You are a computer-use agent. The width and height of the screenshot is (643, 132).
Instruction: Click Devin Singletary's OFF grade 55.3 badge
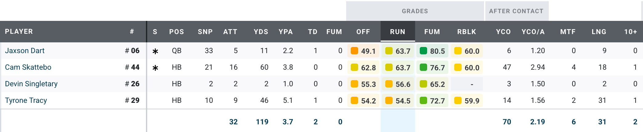pos(363,84)
